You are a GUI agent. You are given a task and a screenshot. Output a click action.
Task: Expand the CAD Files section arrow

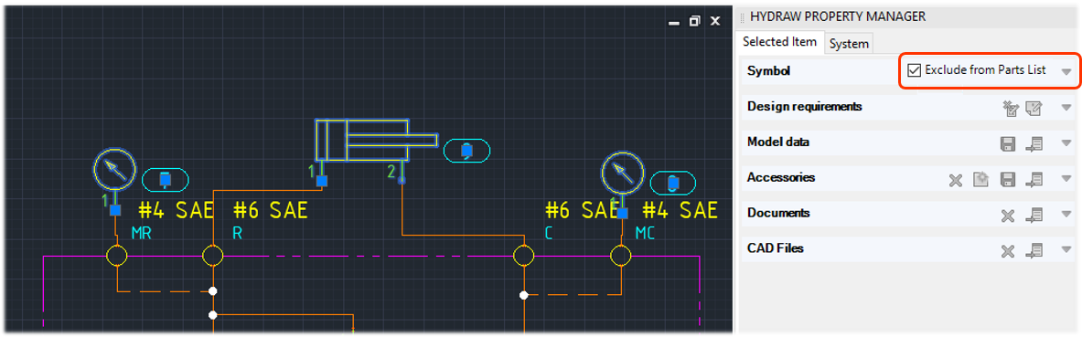1066,250
